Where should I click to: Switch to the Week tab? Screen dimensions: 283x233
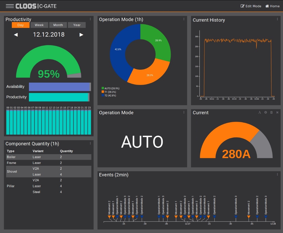coord(39,25)
